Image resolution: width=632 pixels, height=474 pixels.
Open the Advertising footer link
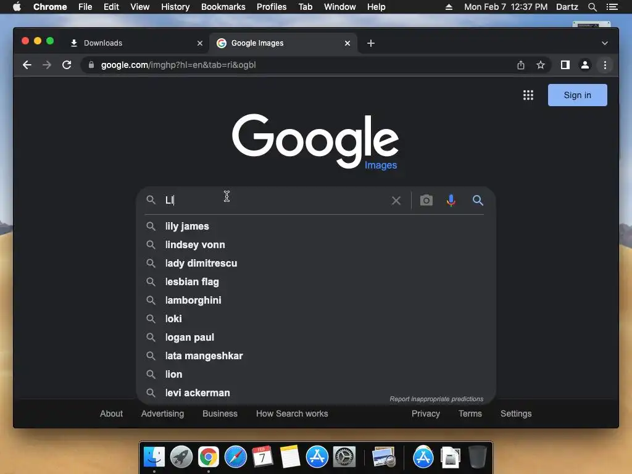pyautogui.click(x=162, y=414)
